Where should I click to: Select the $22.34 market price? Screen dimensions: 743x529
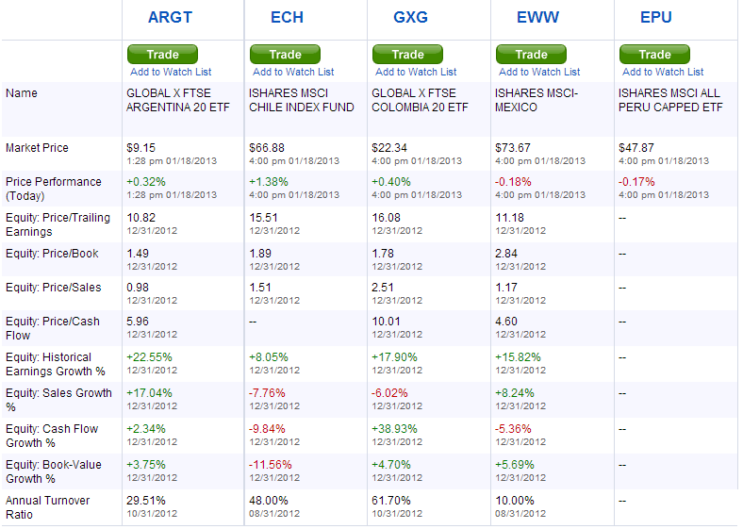pyautogui.click(x=389, y=148)
